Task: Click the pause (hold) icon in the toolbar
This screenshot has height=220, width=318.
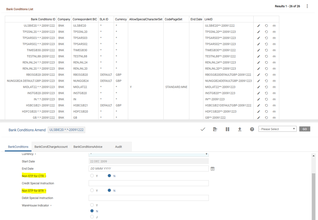Action: 227,129
